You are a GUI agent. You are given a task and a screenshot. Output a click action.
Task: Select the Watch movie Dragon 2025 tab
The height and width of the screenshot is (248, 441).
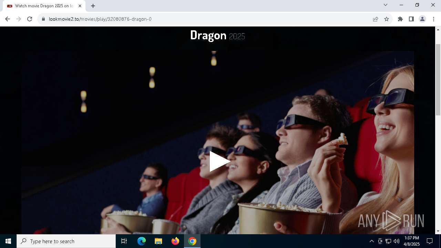click(44, 6)
